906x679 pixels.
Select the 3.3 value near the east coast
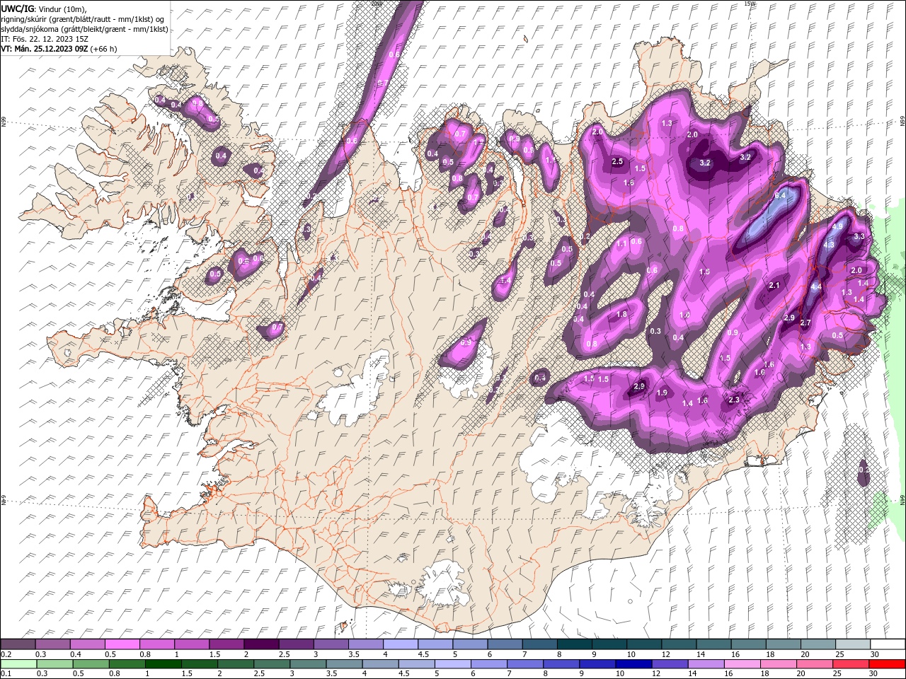tap(859, 236)
